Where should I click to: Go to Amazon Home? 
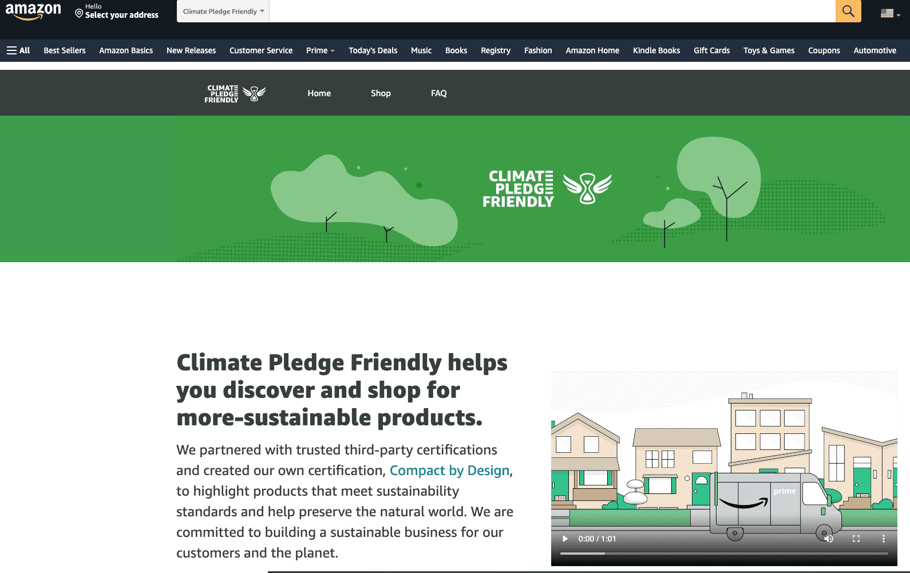[x=592, y=50]
